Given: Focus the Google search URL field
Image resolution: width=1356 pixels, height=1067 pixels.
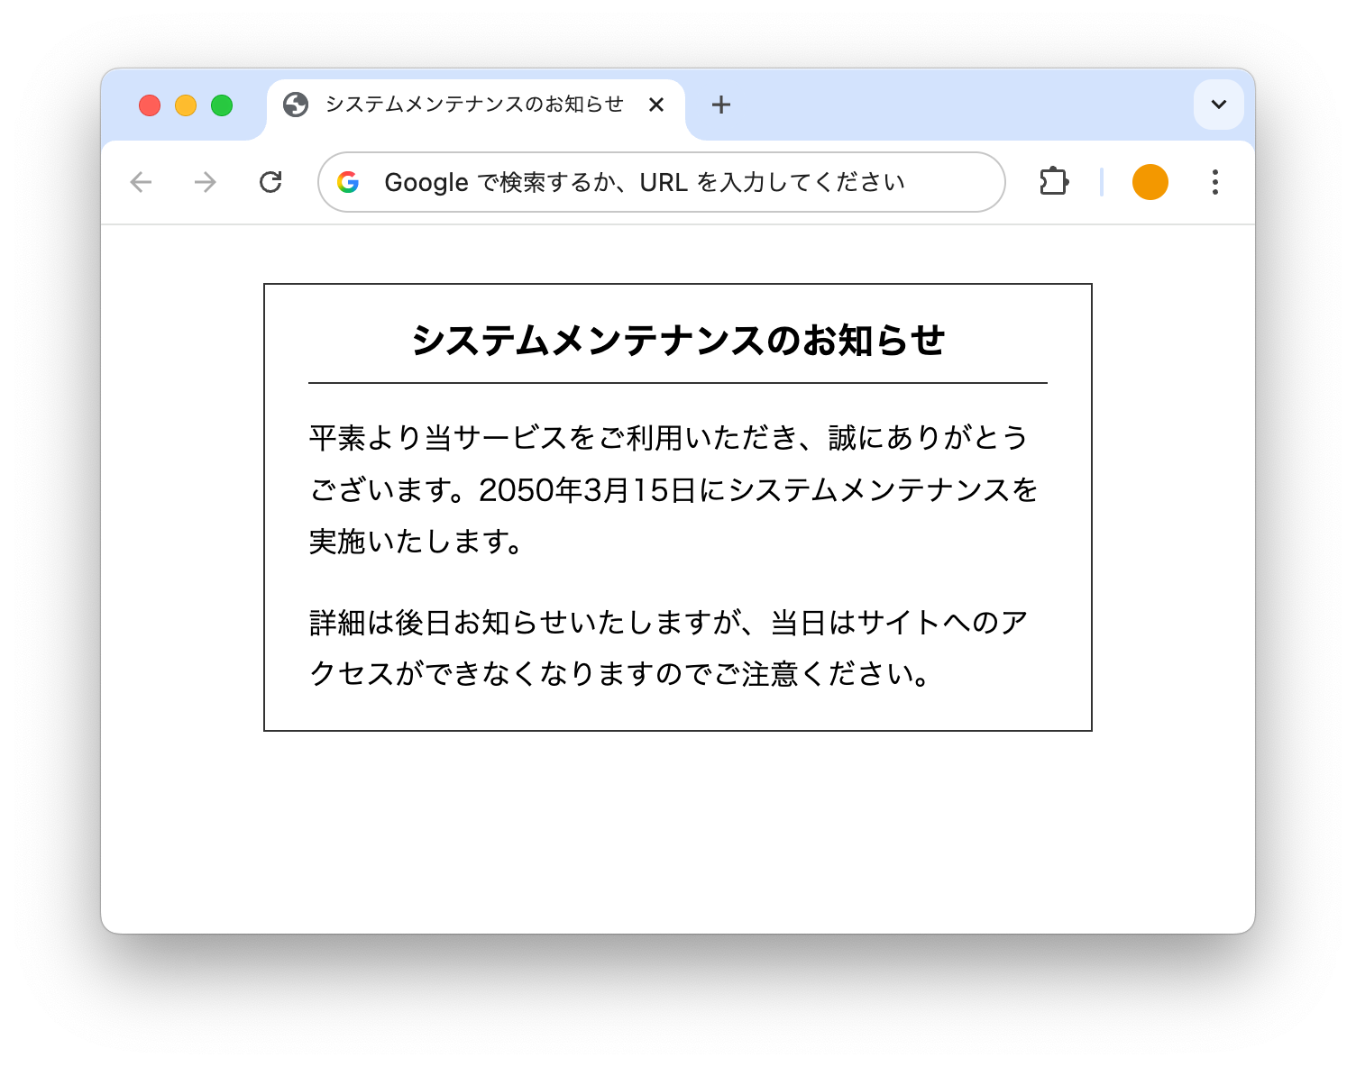Looking at the screenshot, I should pos(662,182).
